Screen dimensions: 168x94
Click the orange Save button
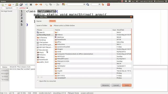pyautogui.click(x=127, y=85)
